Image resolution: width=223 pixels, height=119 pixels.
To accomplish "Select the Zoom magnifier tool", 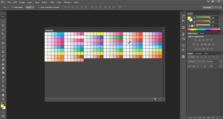I will pyautogui.click(x=3, y=99).
